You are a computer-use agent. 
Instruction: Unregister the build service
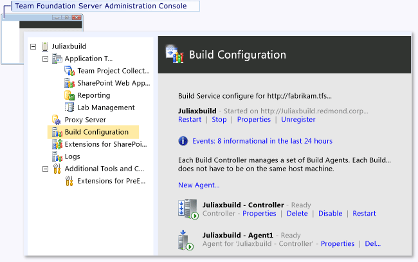pos(298,120)
